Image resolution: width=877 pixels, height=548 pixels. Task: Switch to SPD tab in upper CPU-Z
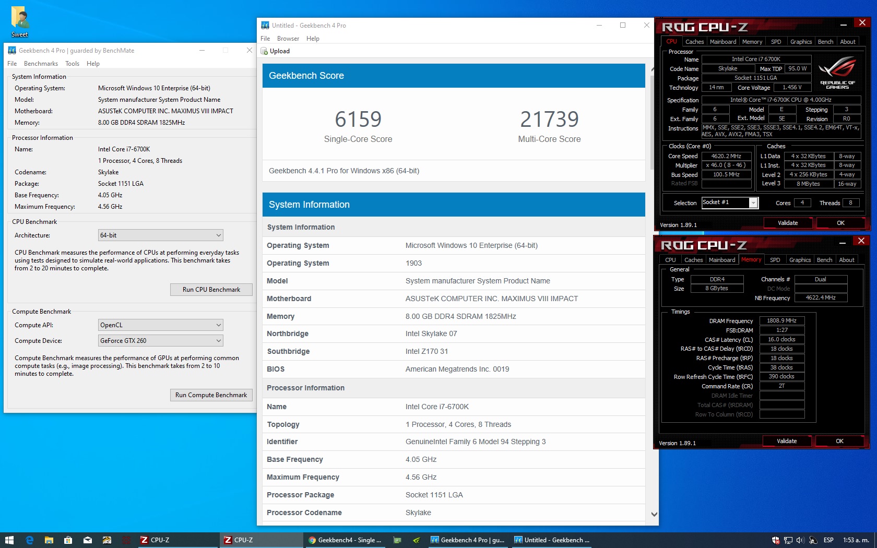(x=776, y=42)
